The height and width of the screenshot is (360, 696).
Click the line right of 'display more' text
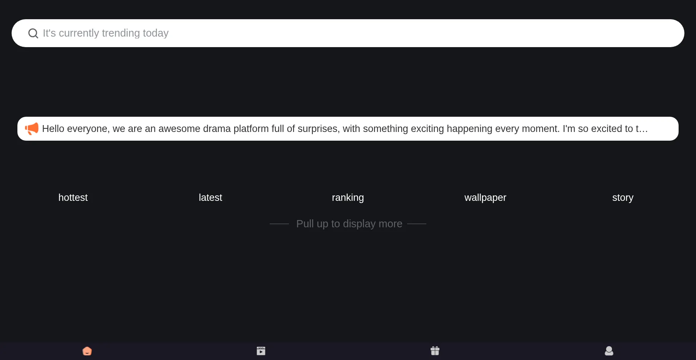click(417, 224)
